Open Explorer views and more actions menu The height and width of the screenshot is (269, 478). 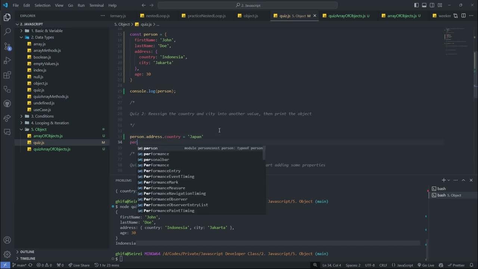[103, 16]
